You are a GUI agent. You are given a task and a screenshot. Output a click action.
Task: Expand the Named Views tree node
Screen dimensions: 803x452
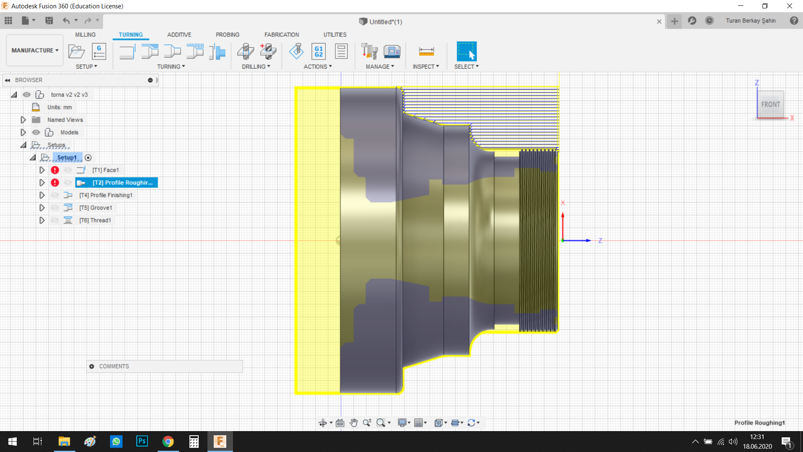(x=23, y=120)
